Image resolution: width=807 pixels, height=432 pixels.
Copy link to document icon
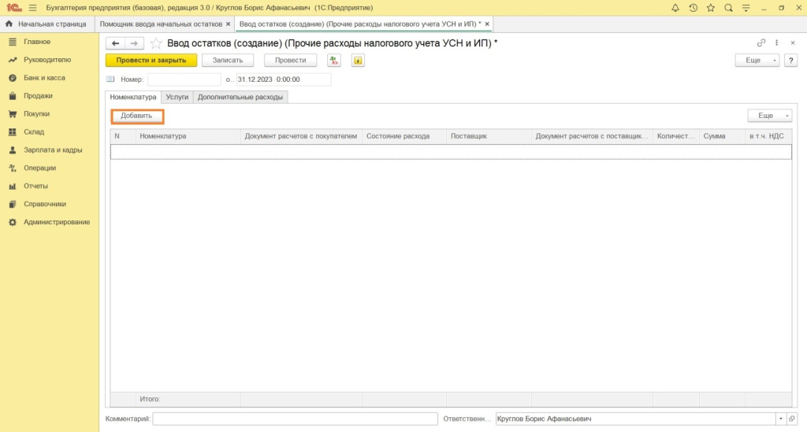point(761,43)
